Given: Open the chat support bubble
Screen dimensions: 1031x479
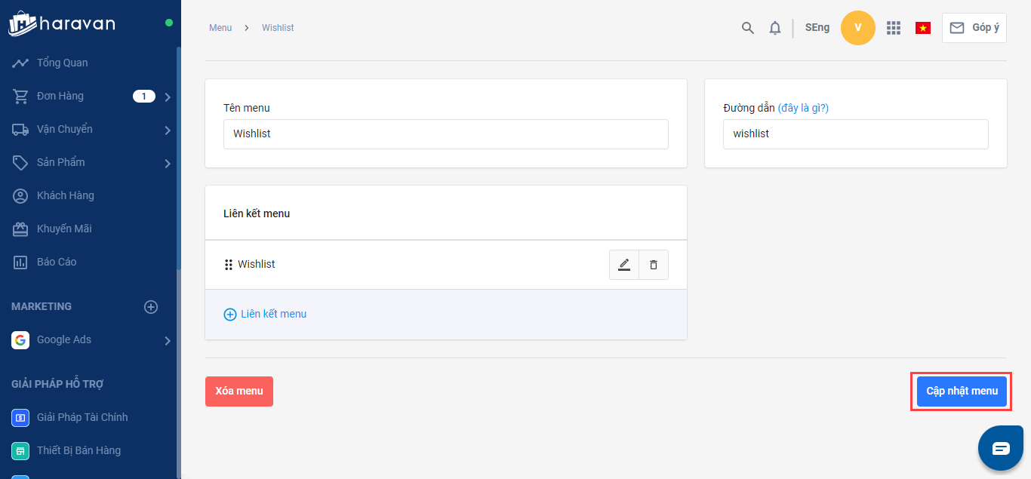Looking at the screenshot, I should click(1000, 448).
